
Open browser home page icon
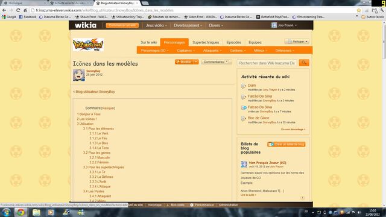click(x=25, y=10)
